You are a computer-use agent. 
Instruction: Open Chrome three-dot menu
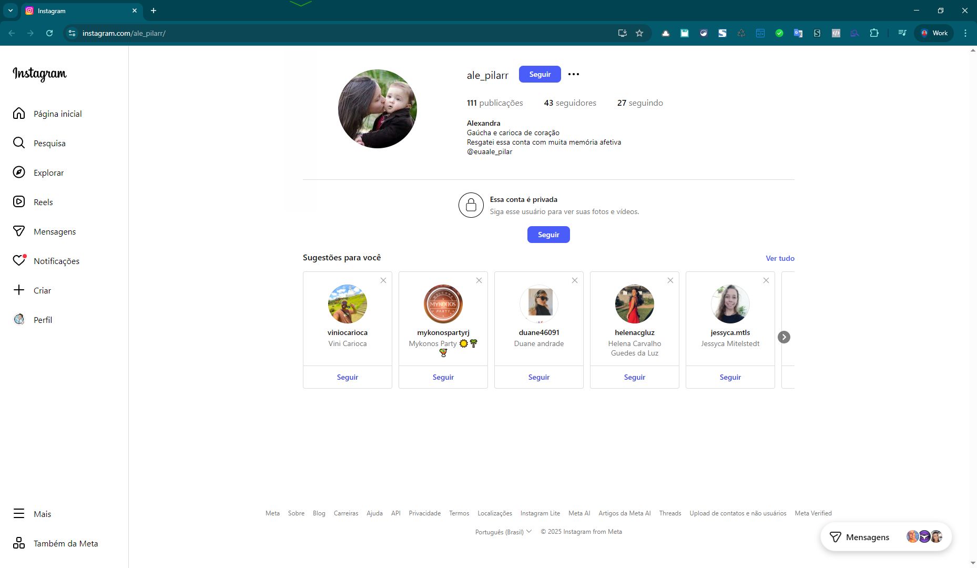[965, 33]
